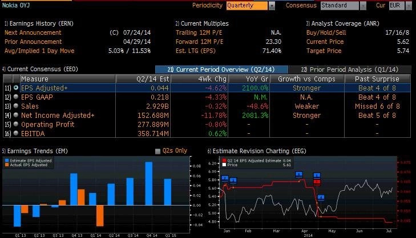Open Current Multiples section link

(x=202, y=23)
